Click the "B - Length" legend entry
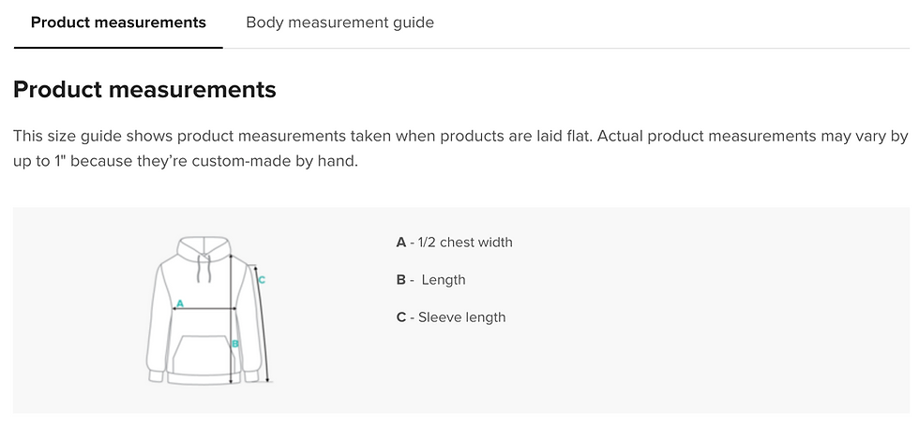 pyautogui.click(x=431, y=280)
